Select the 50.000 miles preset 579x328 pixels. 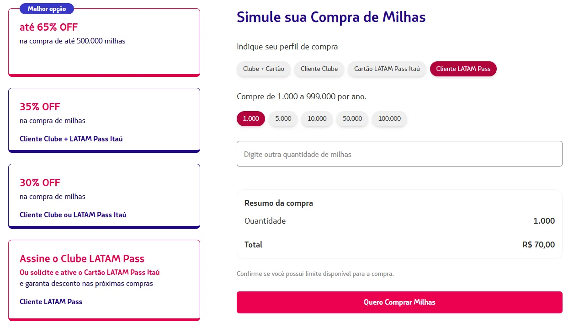point(352,118)
